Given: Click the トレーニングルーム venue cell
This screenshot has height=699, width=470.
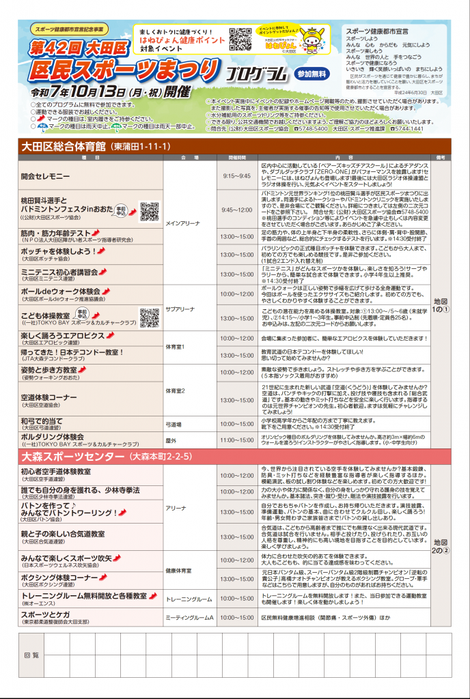Looking at the screenshot, I should (191, 599).
